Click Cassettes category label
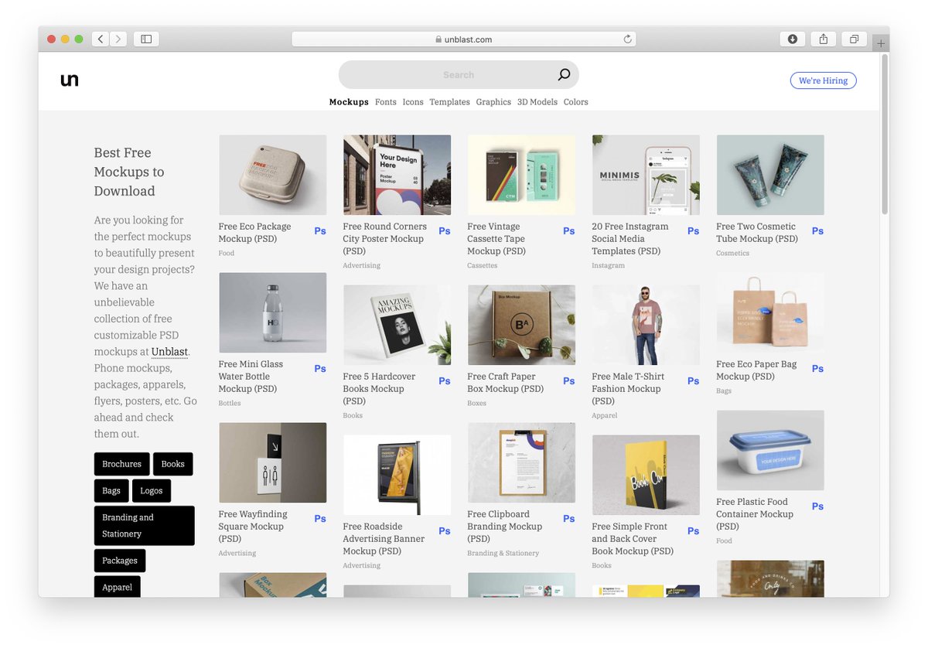The image size is (928, 648). click(x=482, y=266)
